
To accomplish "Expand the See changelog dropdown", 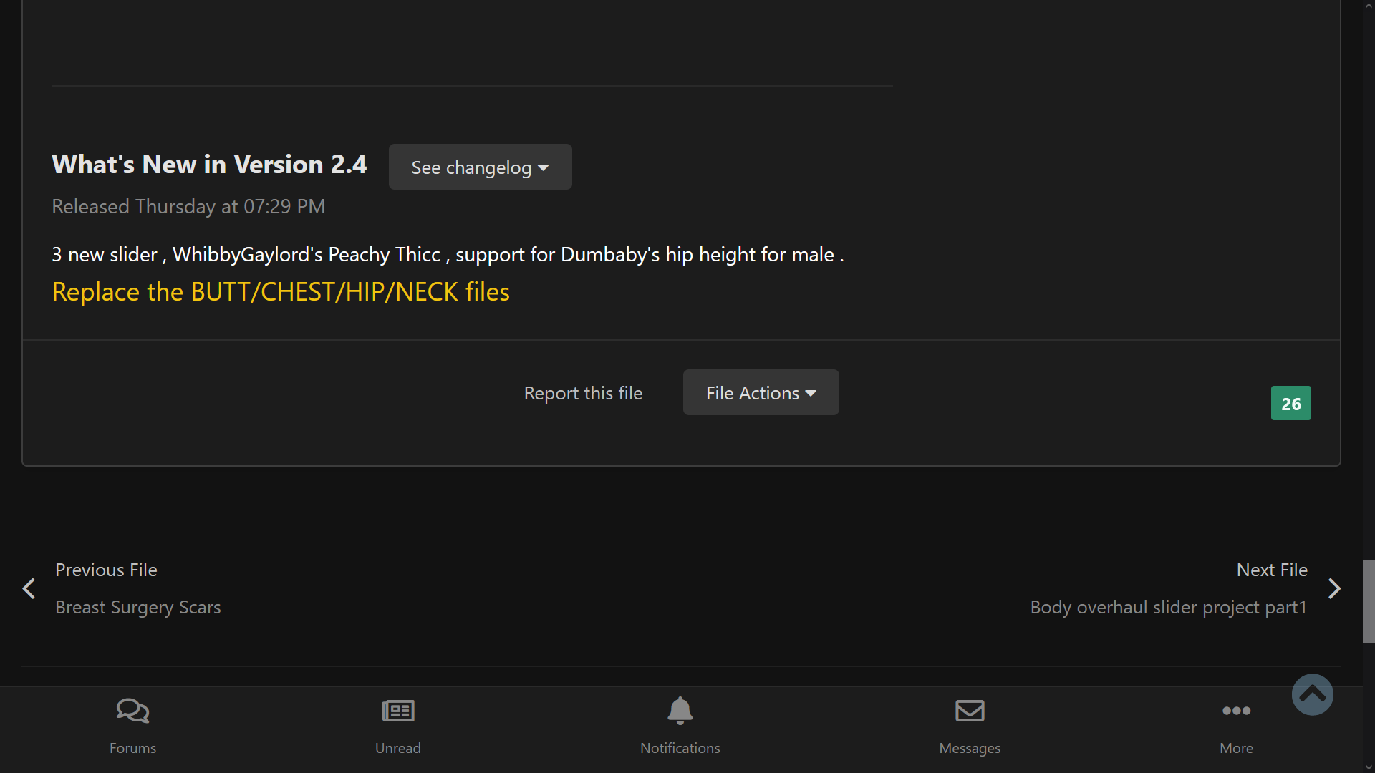I will 481,167.
